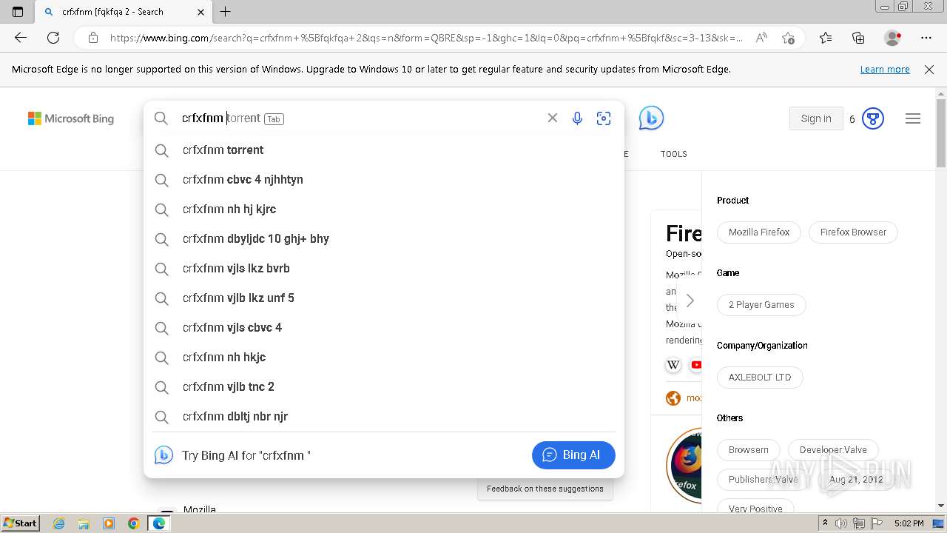Open the Favorites list icon
The image size is (947, 533).
coord(826,38)
